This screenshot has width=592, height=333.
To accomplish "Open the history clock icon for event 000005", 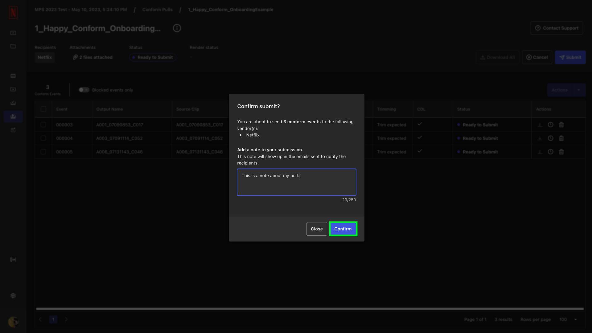I will click(x=550, y=152).
